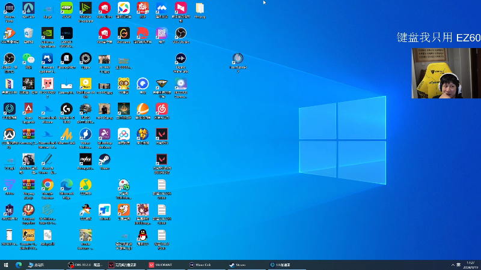Launch PUBG BATTLEGROUNDS helmet icon
The height and width of the screenshot is (270, 481).
tap(85, 113)
